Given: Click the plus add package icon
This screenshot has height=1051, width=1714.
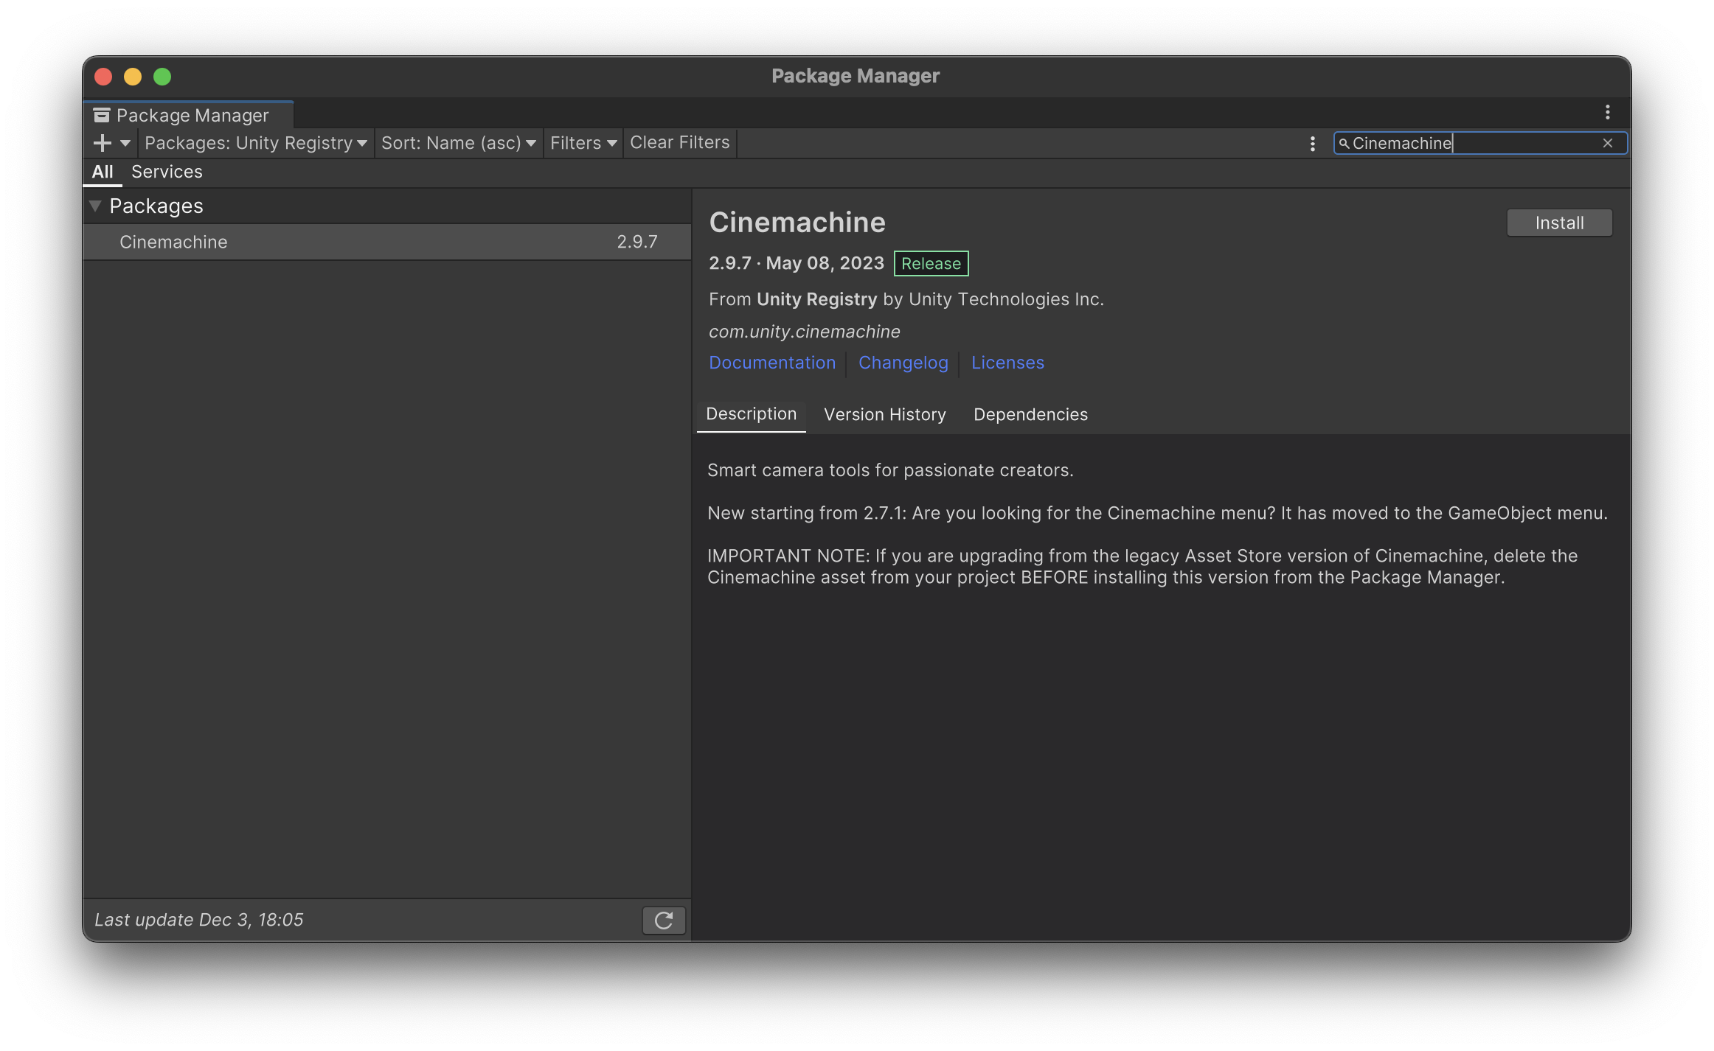Looking at the screenshot, I should click(103, 143).
